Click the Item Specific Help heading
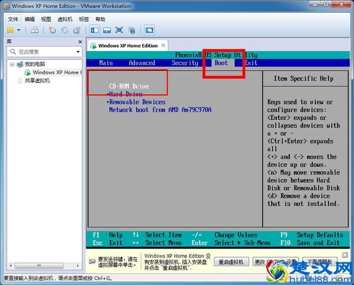The height and width of the screenshot is (285, 354). (304, 79)
